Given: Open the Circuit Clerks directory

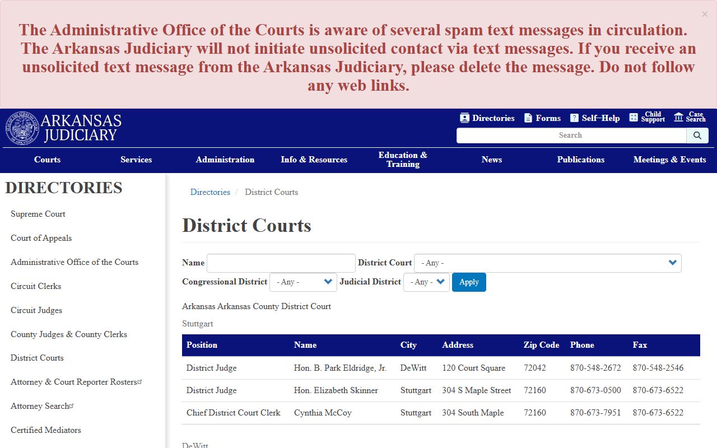Looking at the screenshot, I should 36,286.
